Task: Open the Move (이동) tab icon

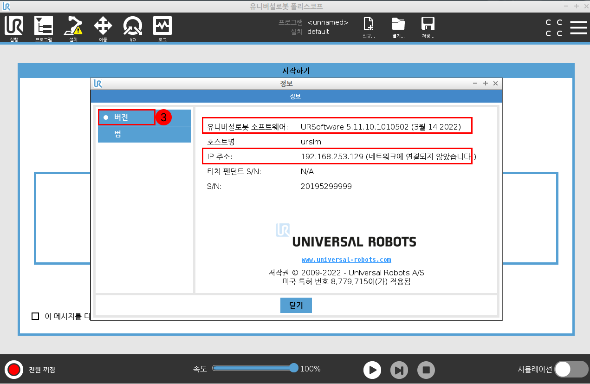Action: [x=103, y=29]
